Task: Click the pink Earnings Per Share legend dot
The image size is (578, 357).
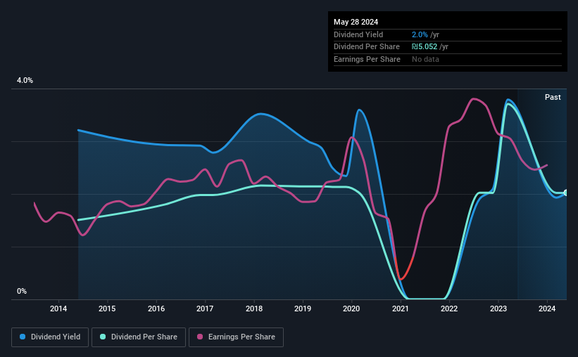Action: [200, 337]
